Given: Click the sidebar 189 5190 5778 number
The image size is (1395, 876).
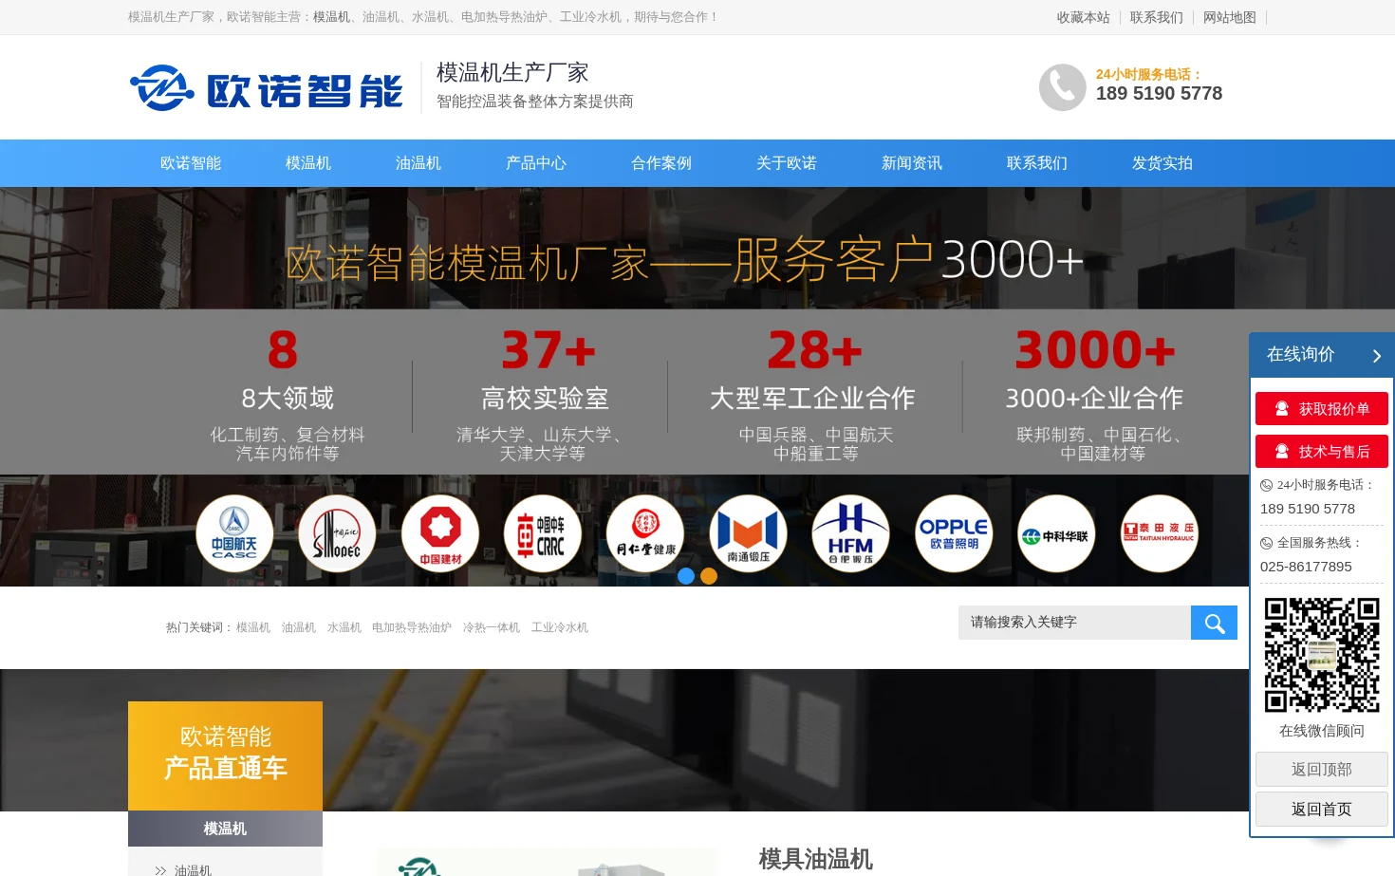Looking at the screenshot, I should 1308,509.
